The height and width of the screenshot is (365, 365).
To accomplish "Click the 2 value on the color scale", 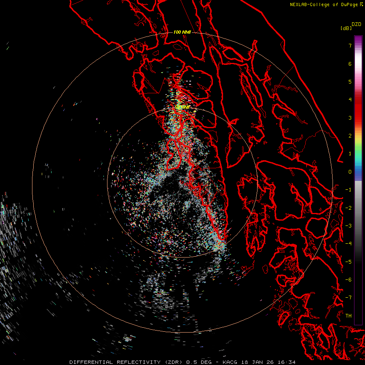I will [350, 136].
